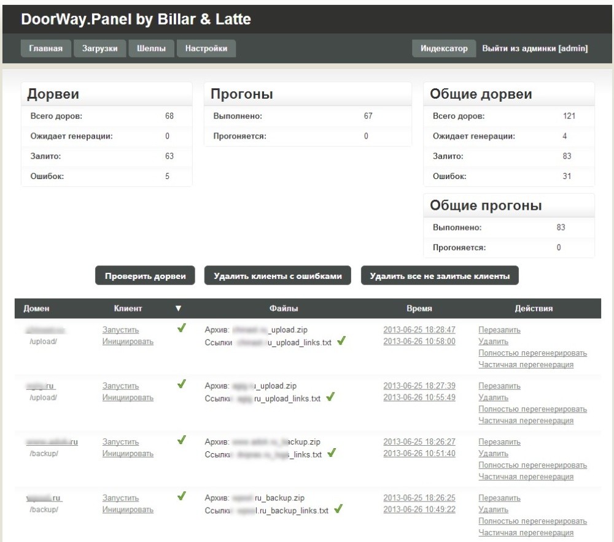The image size is (614, 542).
Task: Click green checkmark next to 2013-06-26 10:55:49 row links file
Action: coord(330,397)
